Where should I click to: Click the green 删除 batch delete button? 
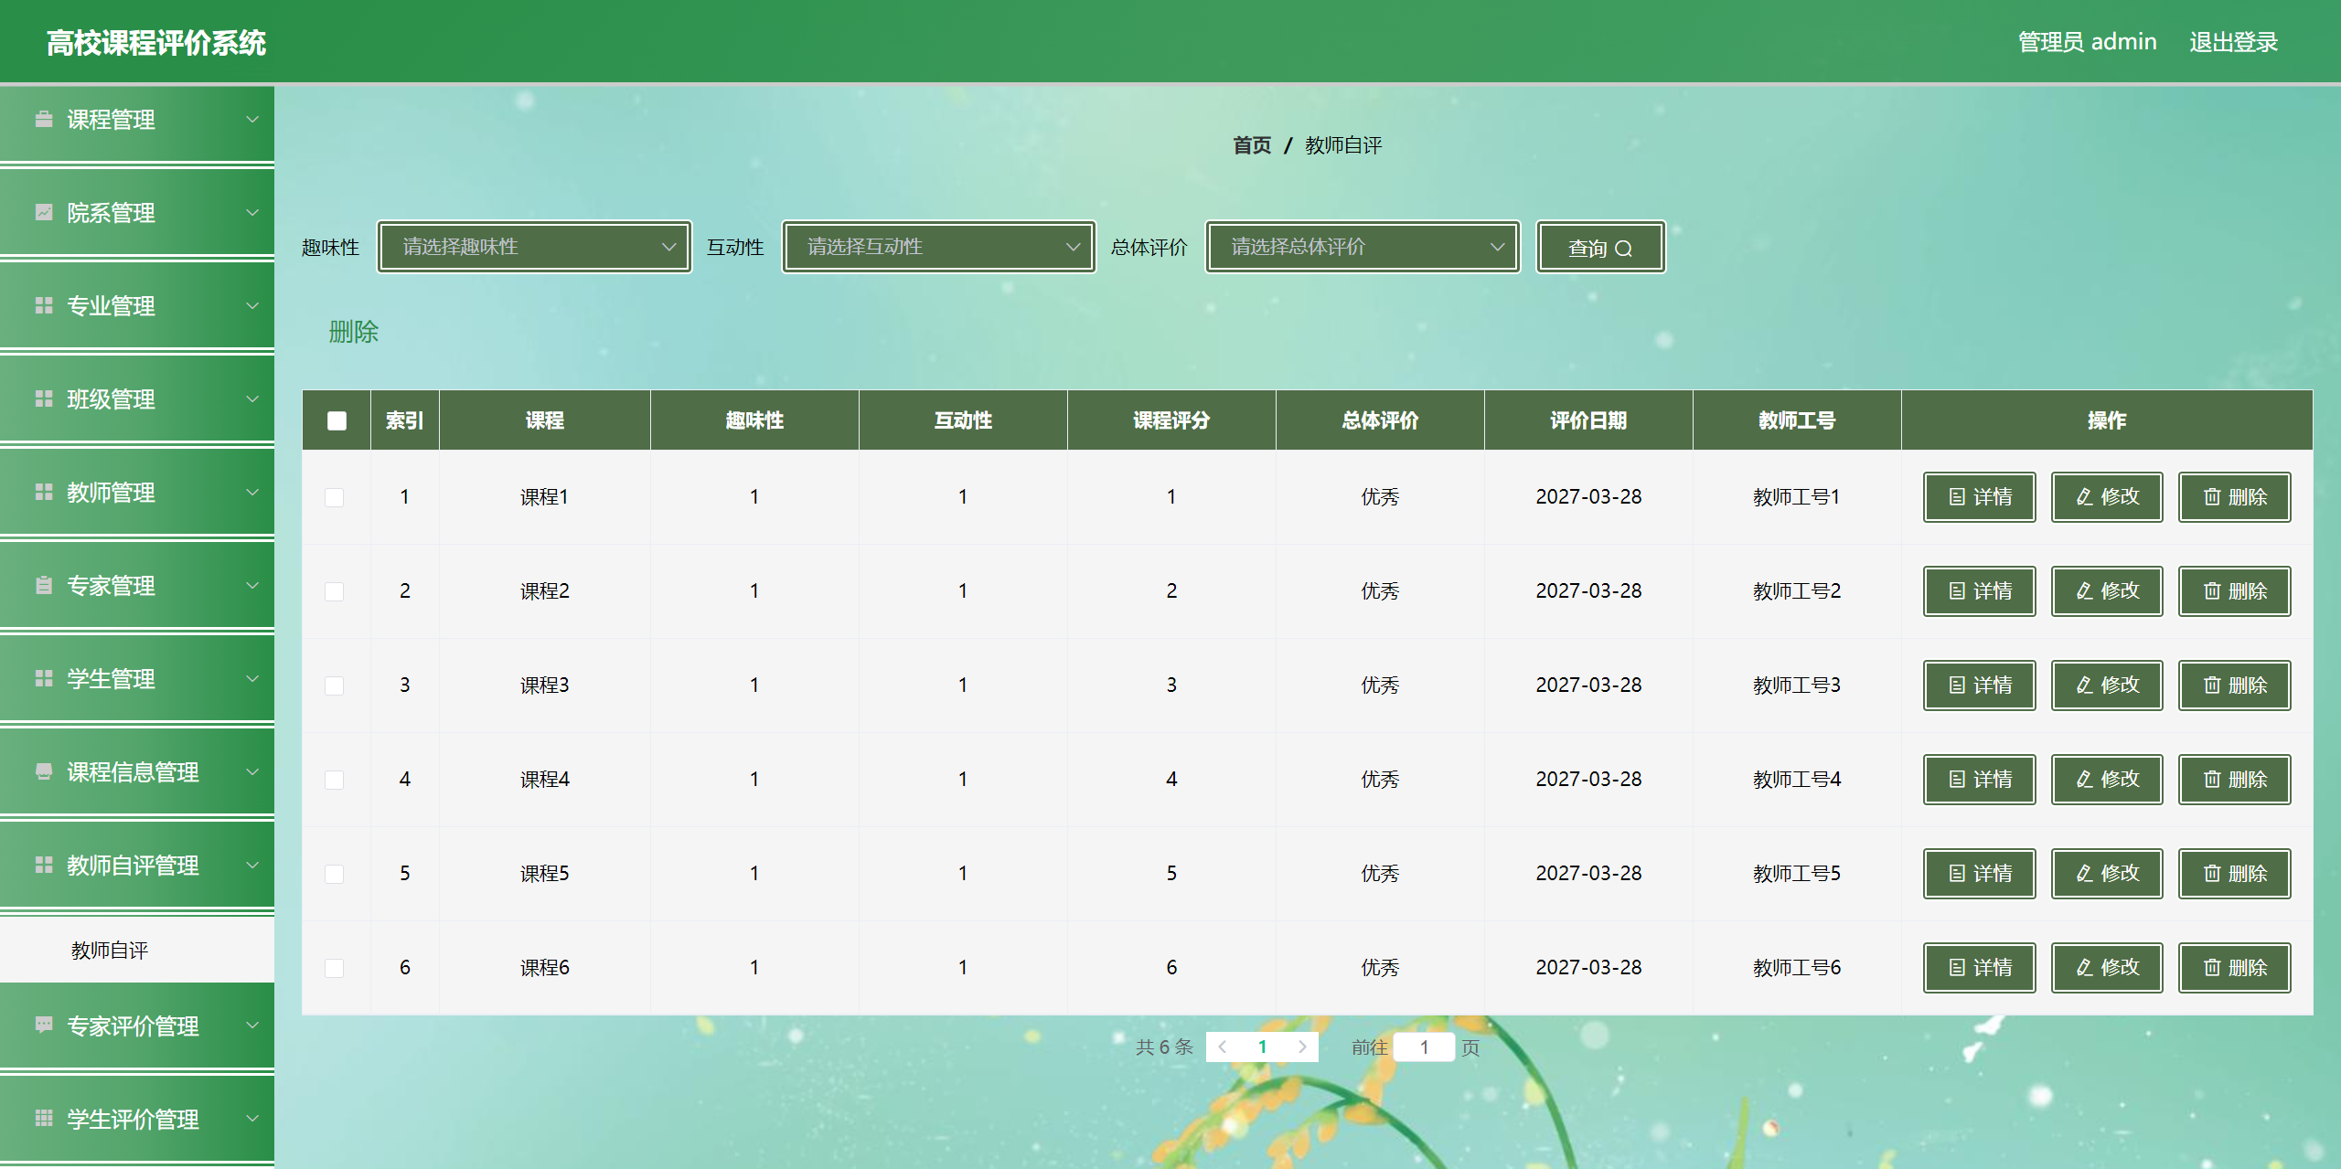[353, 332]
